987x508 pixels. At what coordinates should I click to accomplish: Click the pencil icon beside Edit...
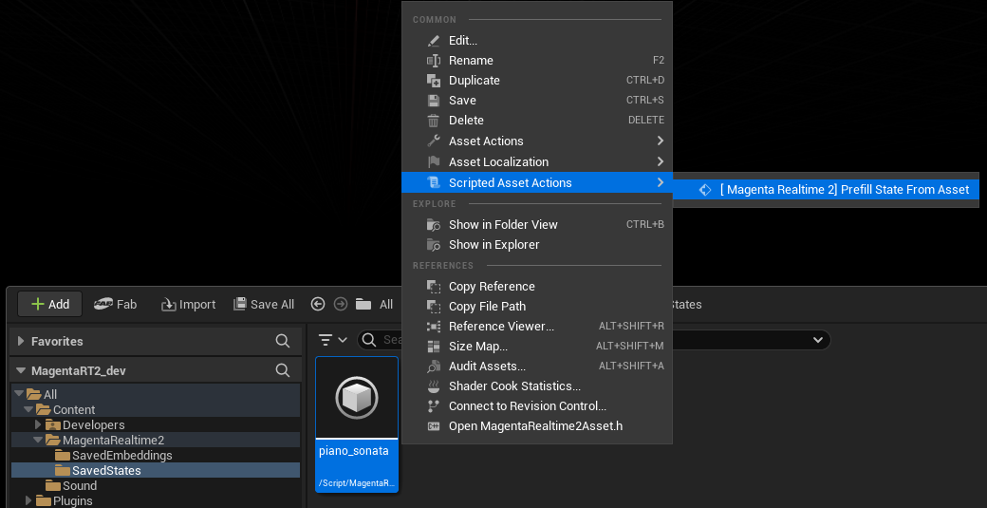pyautogui.click(x=433, y=40)
